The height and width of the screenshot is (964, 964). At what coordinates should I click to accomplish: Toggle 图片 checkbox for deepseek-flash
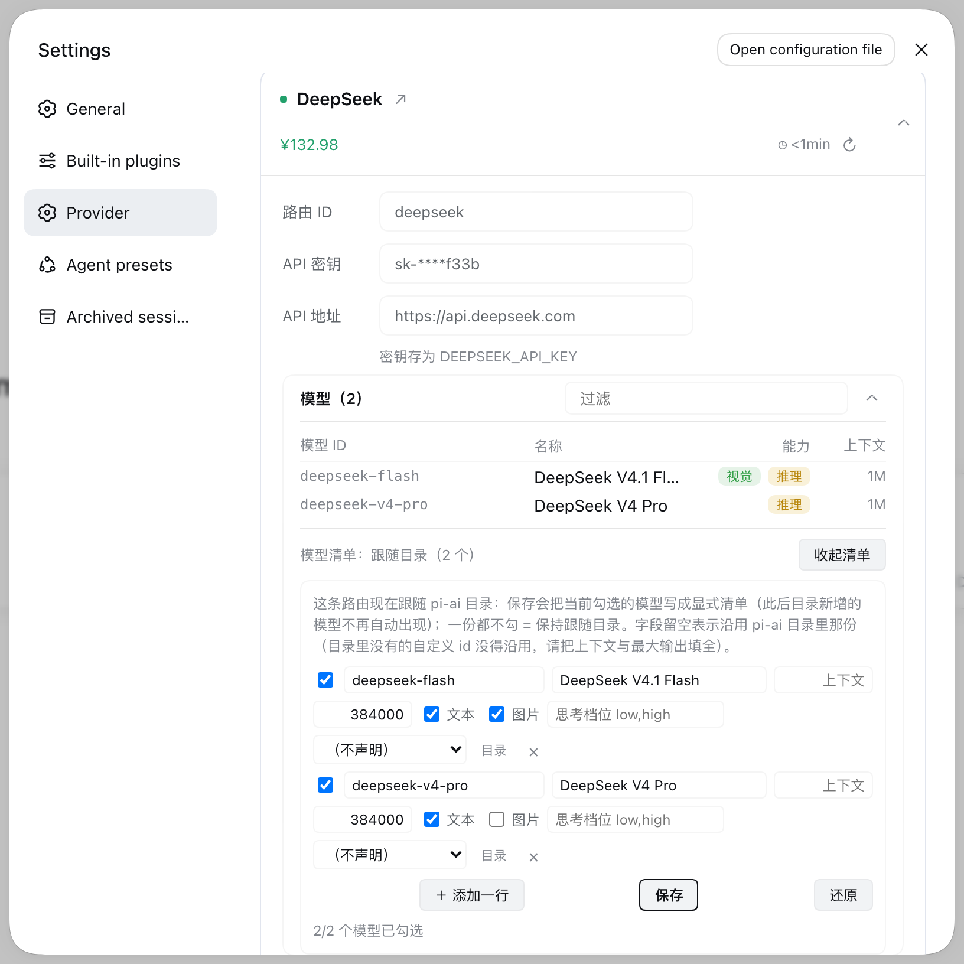pyautogui.click(x=497, y=714)
